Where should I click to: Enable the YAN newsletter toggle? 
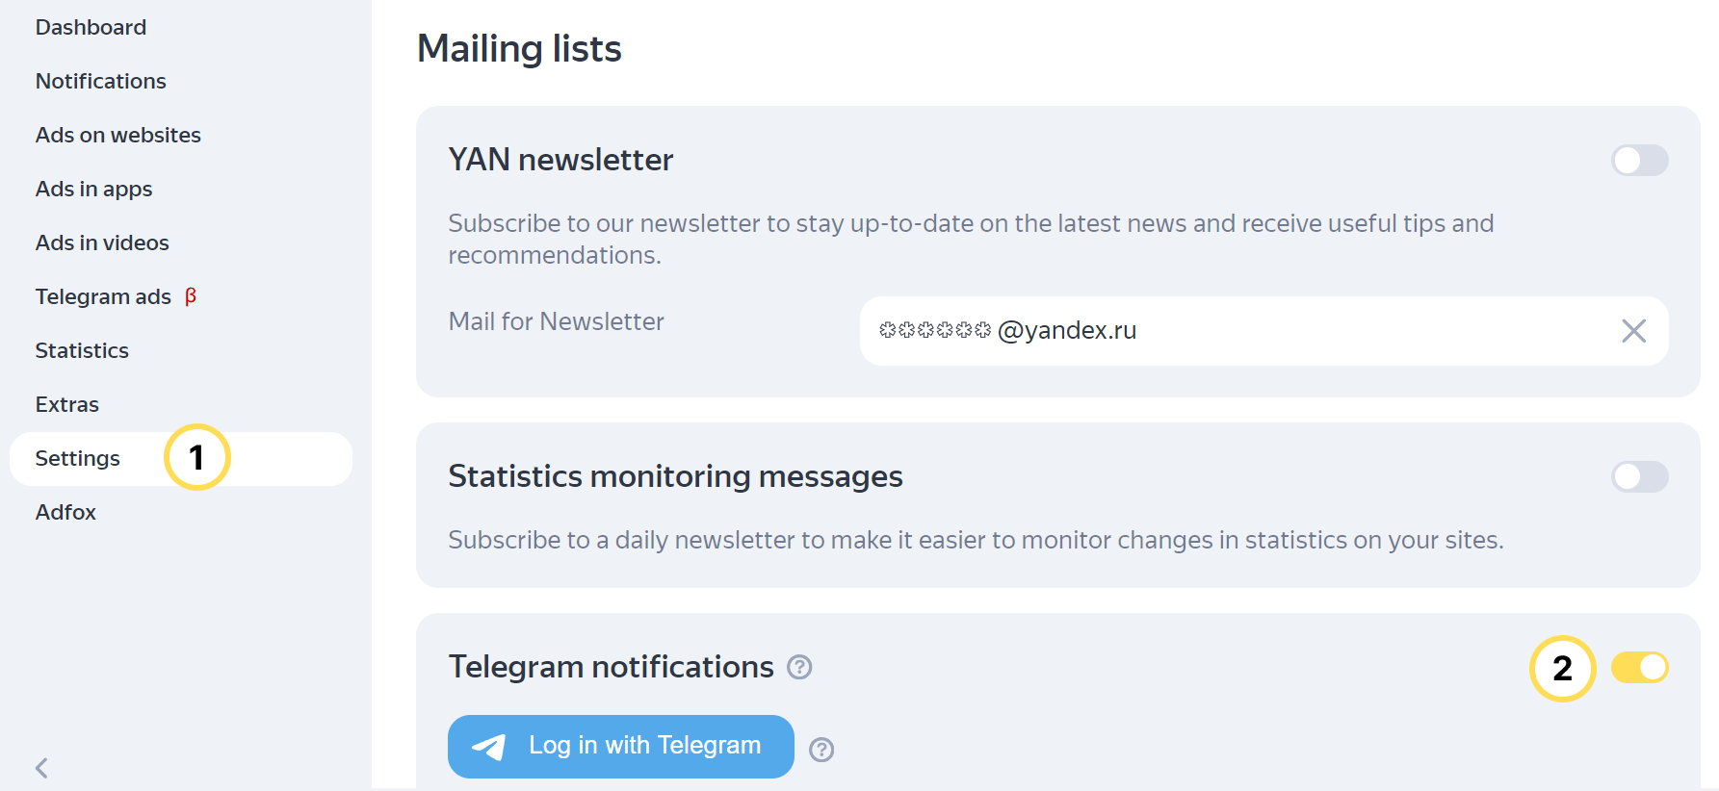pyautogui.click(x=1639, y=161)
